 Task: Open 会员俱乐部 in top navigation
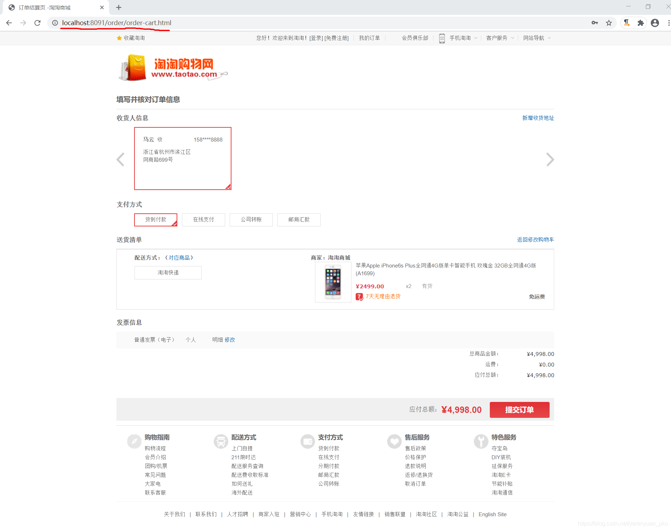pos(415,38)
